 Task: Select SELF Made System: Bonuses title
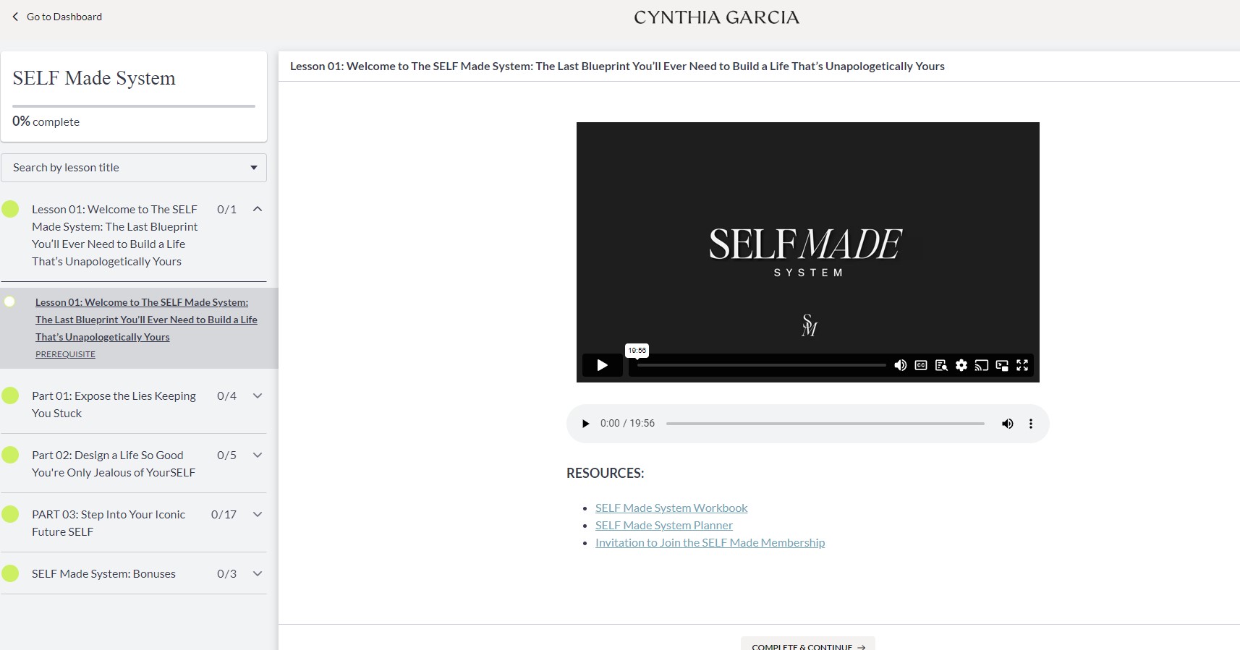[103, 573]
